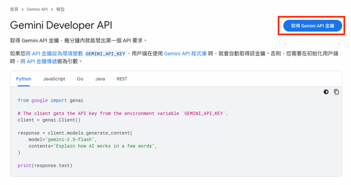Open the Gemini API 程式庫 link
This screenshot has height=185, width=351.
(x=185, y=54)
